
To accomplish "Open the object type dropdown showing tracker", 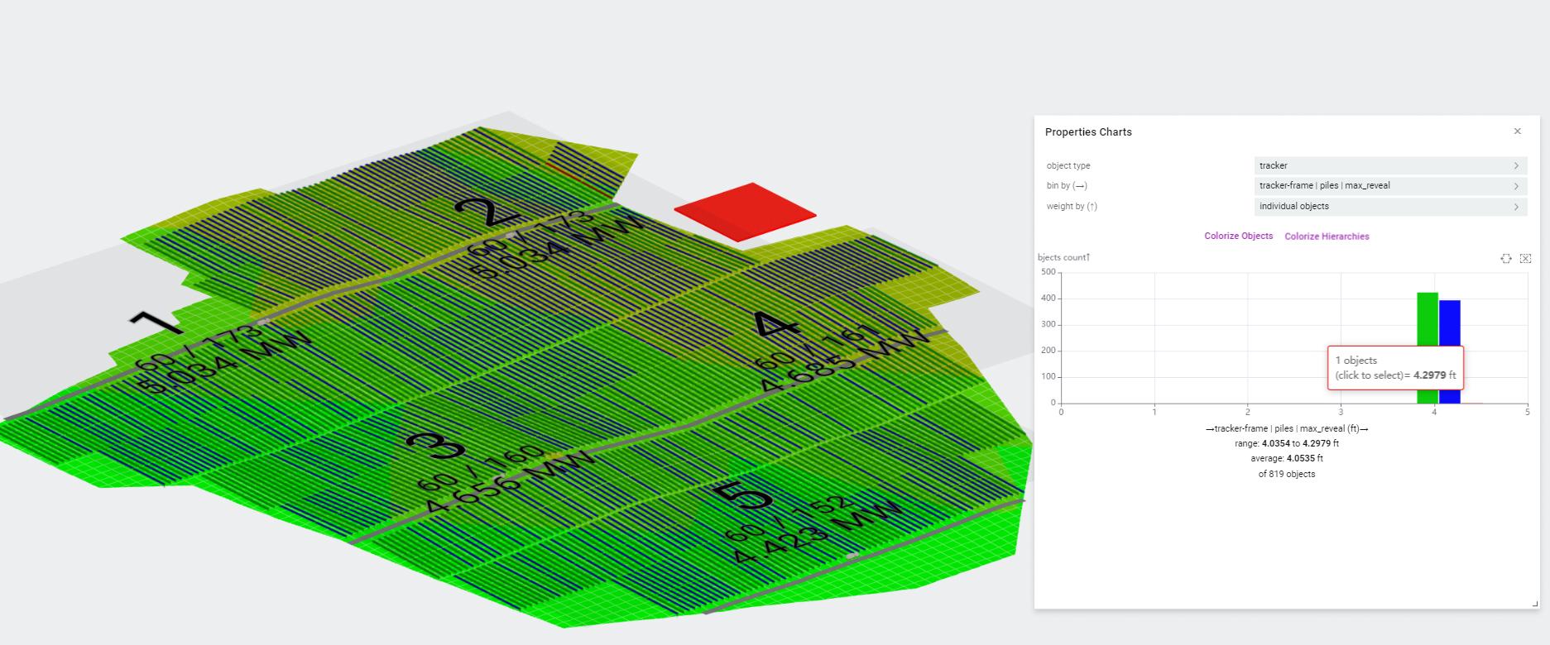I will tap(1390, 165).
